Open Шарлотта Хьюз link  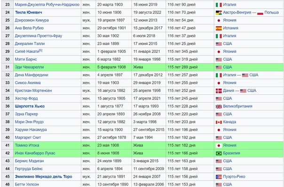[x=30, y=106]
